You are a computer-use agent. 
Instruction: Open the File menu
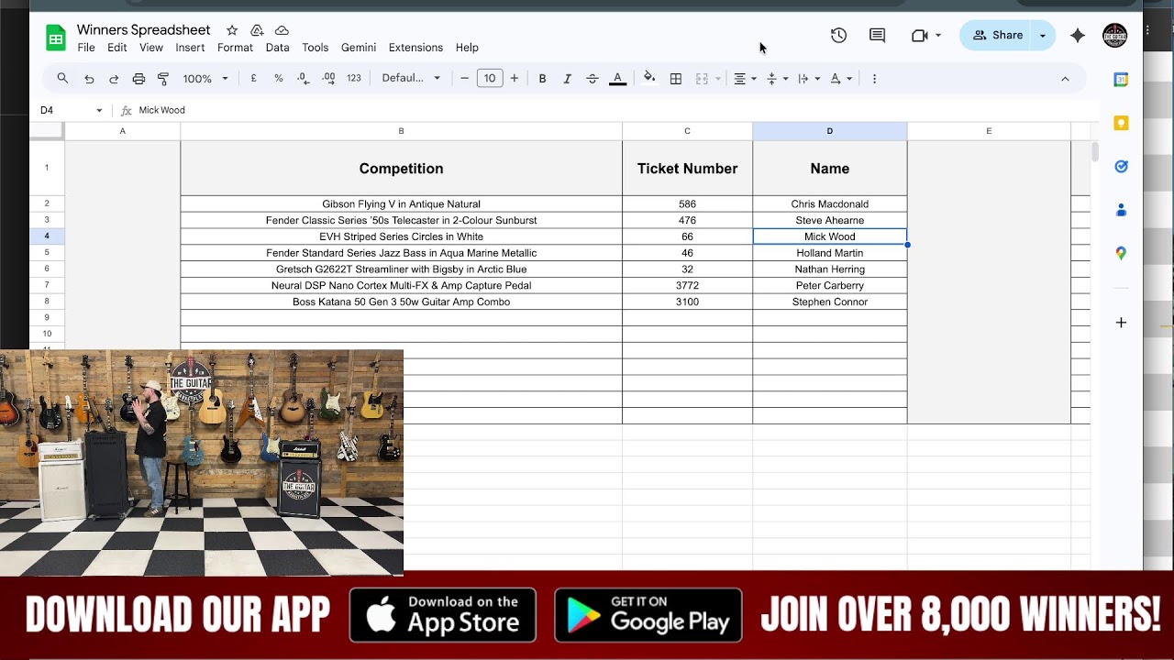pos(86,48)
